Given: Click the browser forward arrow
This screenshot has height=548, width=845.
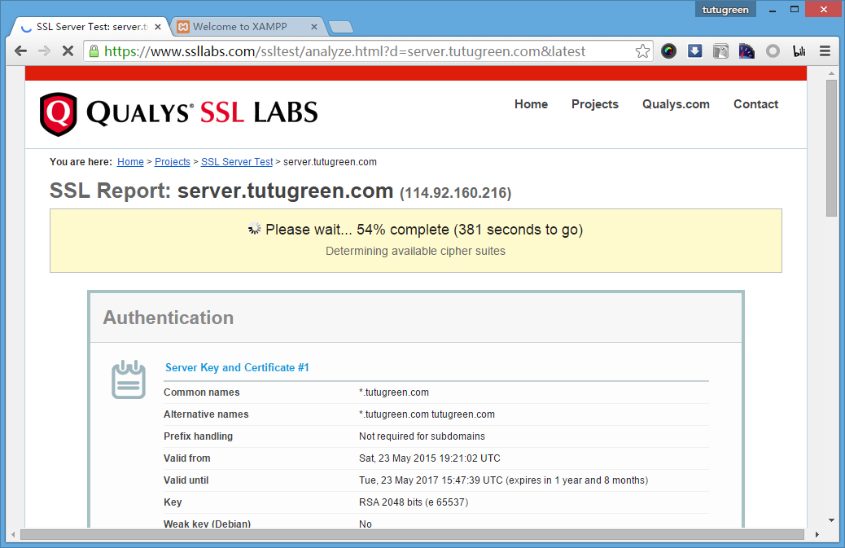Looking at the screenshot, I should [44, 51].
